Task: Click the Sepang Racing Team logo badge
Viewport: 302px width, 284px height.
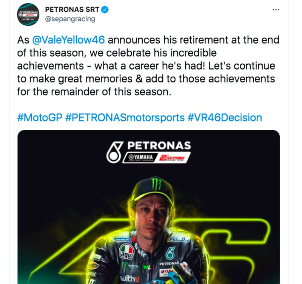Action: [172, 157]
